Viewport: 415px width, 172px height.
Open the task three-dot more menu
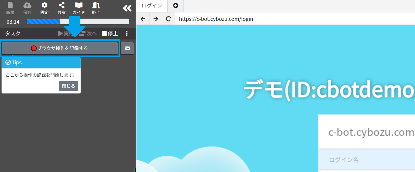click(x=126, y=34)
